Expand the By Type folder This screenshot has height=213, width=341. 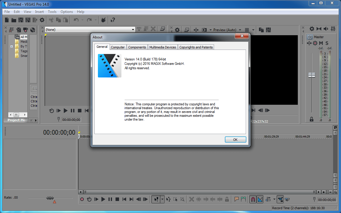(x=11, y=46)
